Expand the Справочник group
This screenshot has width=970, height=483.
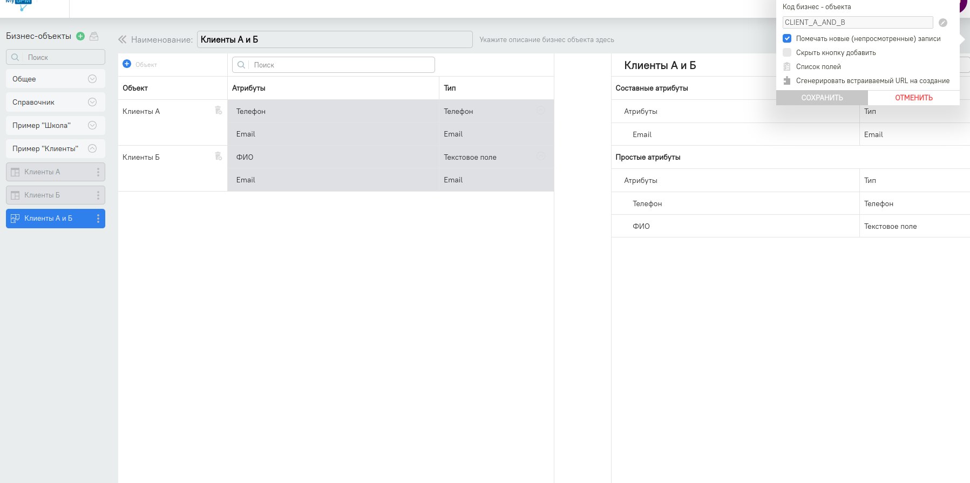pos(92,102)
